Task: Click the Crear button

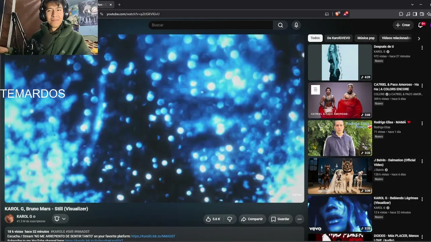Action: [x=403, y=25]
